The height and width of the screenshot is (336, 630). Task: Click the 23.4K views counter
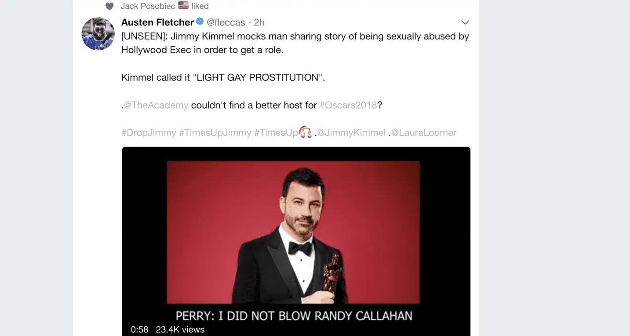180,329
